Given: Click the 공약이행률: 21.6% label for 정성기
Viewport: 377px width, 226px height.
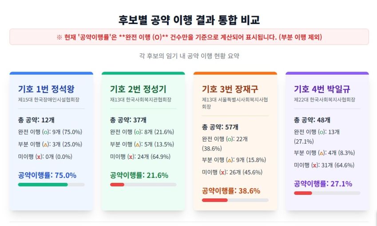Looking at the screenshot, I should (139, 175).
